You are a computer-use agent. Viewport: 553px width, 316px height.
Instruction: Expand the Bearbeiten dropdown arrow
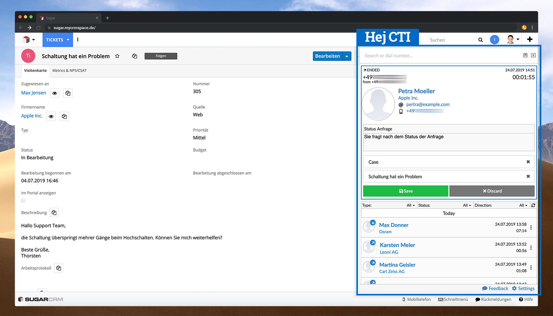(347, 56)
